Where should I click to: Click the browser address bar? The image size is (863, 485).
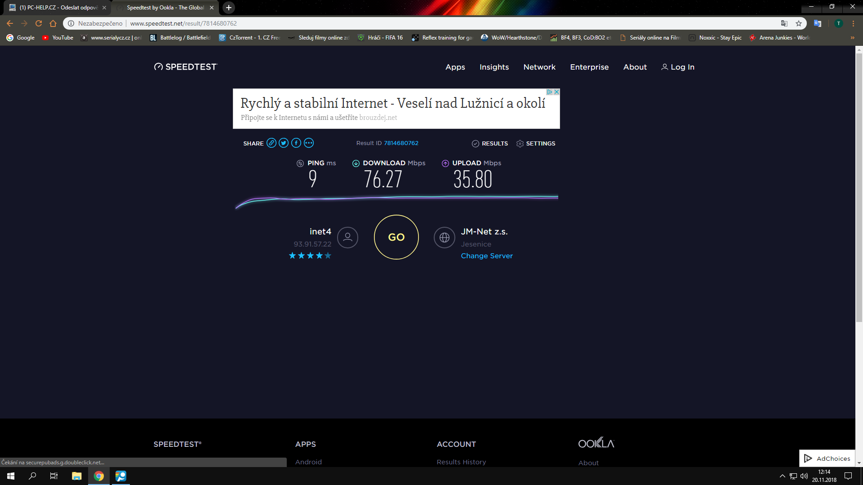pyautogui.click(x=405, y=23)
